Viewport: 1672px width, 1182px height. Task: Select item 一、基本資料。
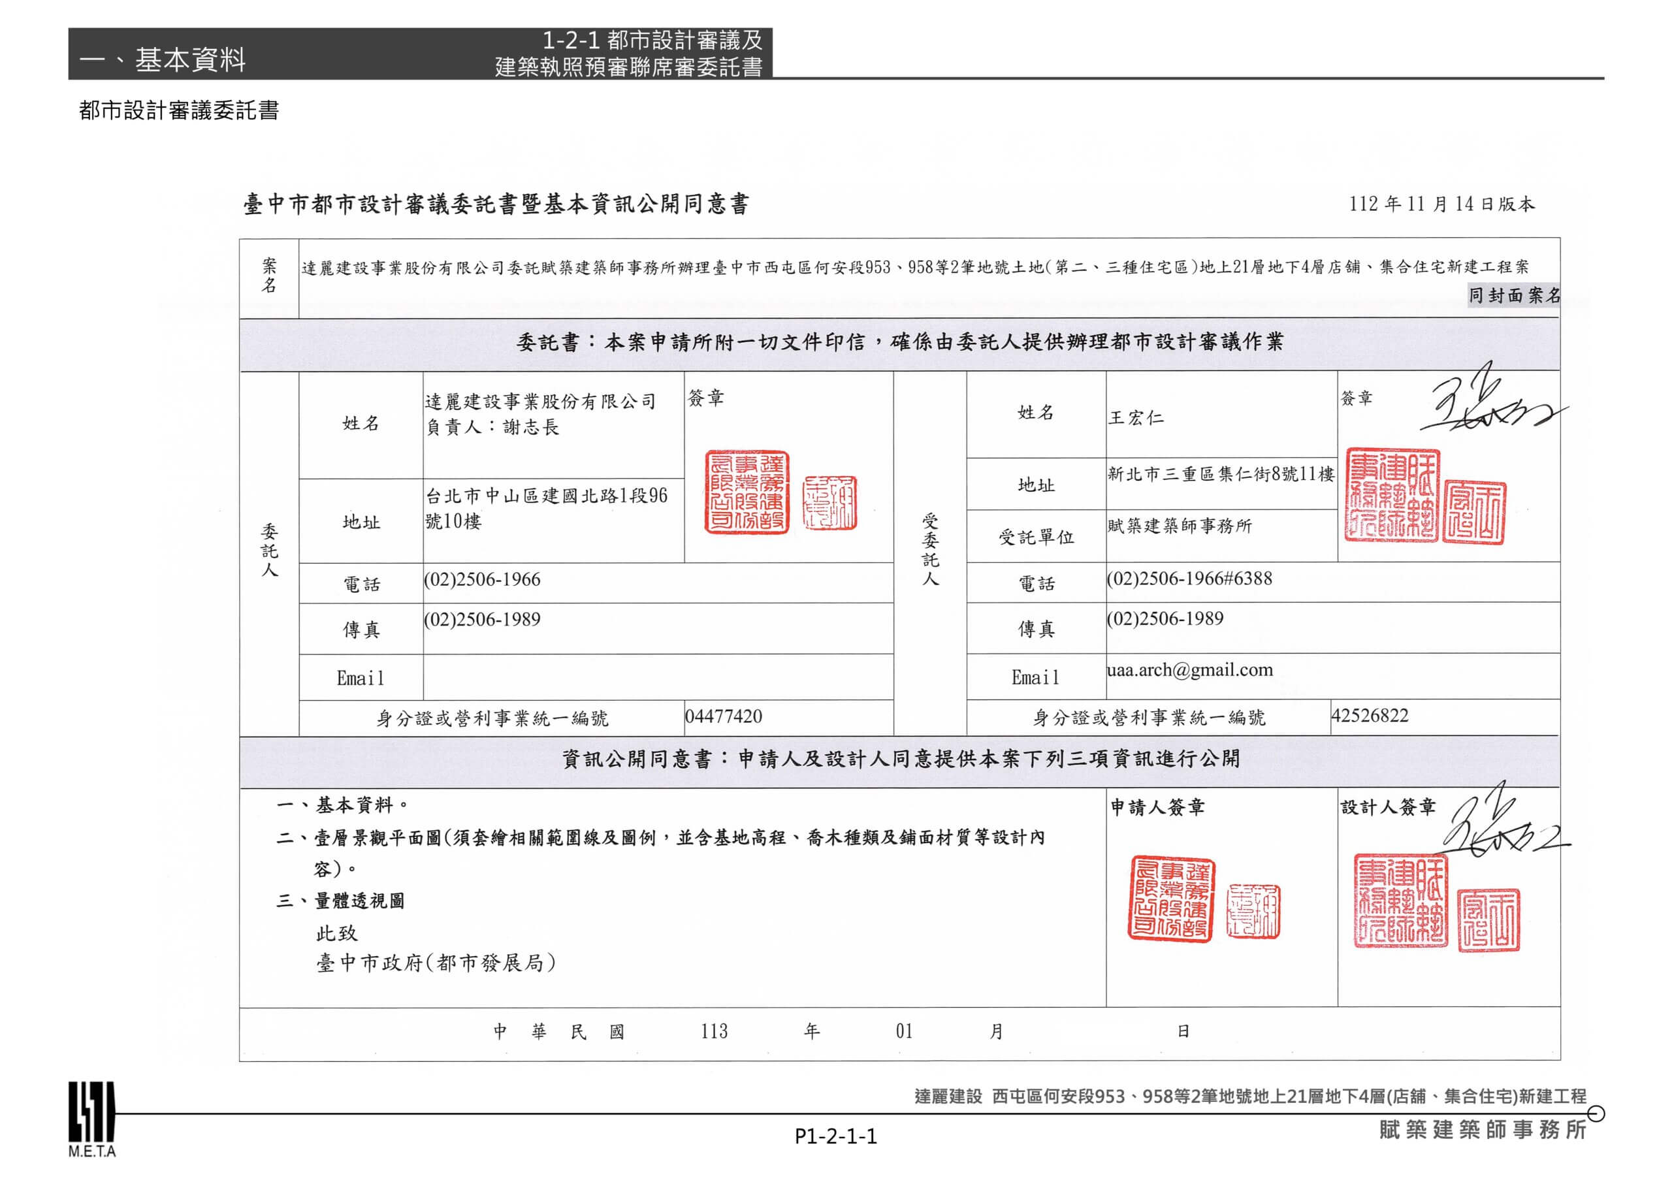click(x=343, y=805)
